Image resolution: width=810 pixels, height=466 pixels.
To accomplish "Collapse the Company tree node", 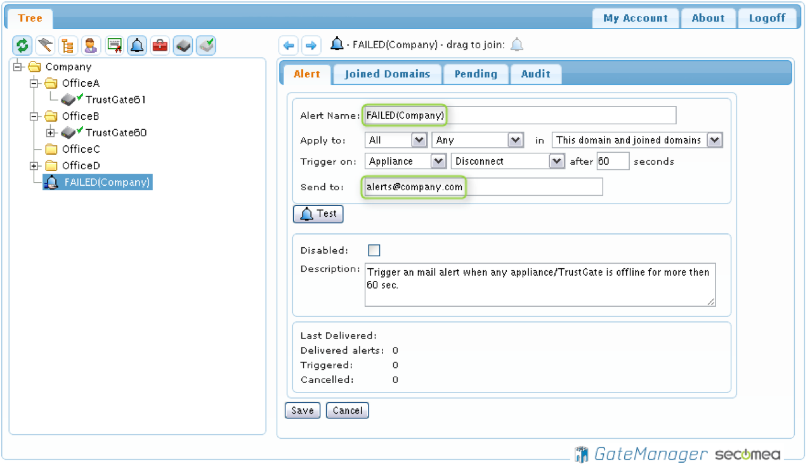I will click(x=18, y=67).
